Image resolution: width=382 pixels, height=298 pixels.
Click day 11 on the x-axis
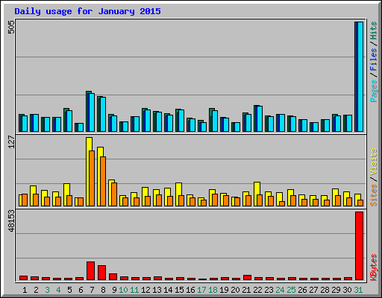pos(134,290)
